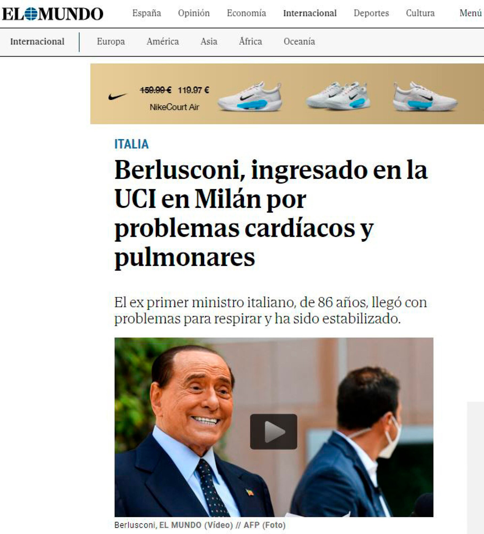The height and width of the screenshot is (534, 484).
Task: Go to the Economía section
Action: [246, 13]
